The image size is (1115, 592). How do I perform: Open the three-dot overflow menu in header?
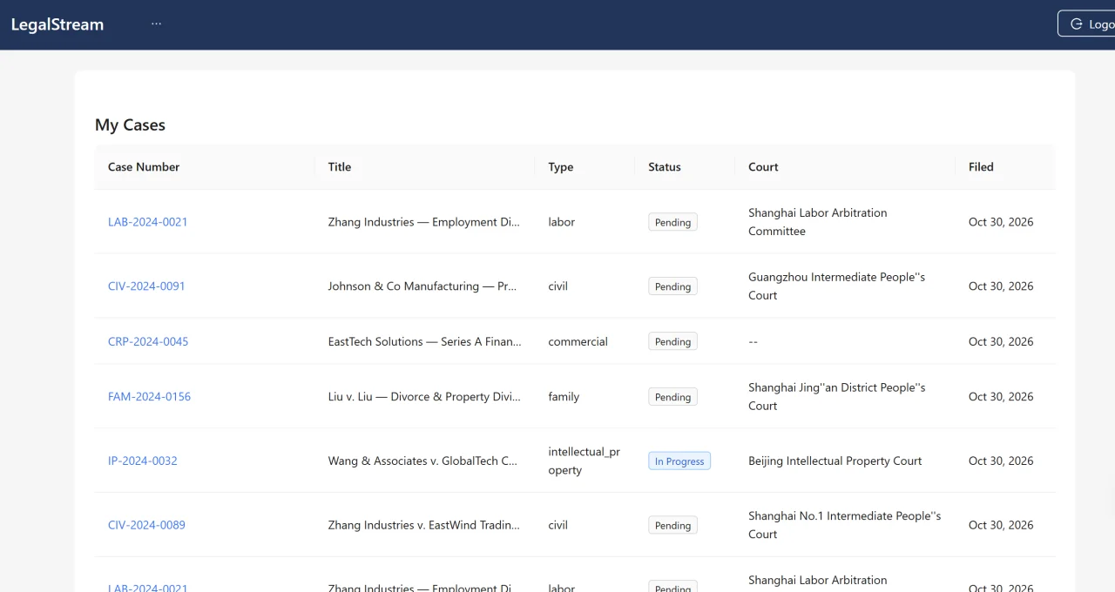click(x=156, y=24)
